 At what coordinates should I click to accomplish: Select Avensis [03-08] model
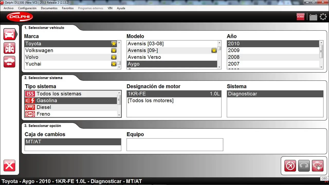pyautogui.click(x=172, y=44)
